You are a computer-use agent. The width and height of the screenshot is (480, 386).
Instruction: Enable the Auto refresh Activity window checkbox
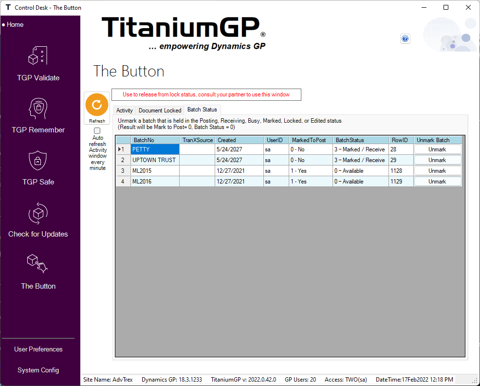point(97,131)
